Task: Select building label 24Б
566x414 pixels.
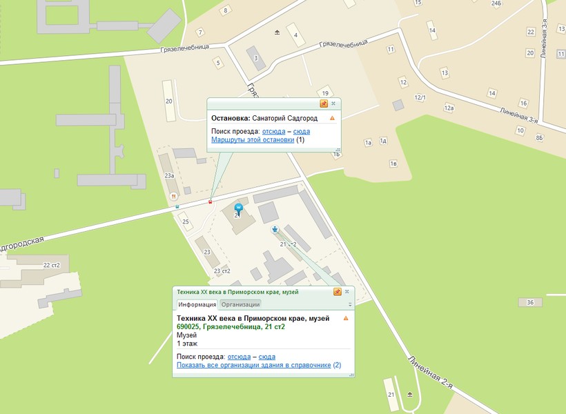Action: click(496, 3)
